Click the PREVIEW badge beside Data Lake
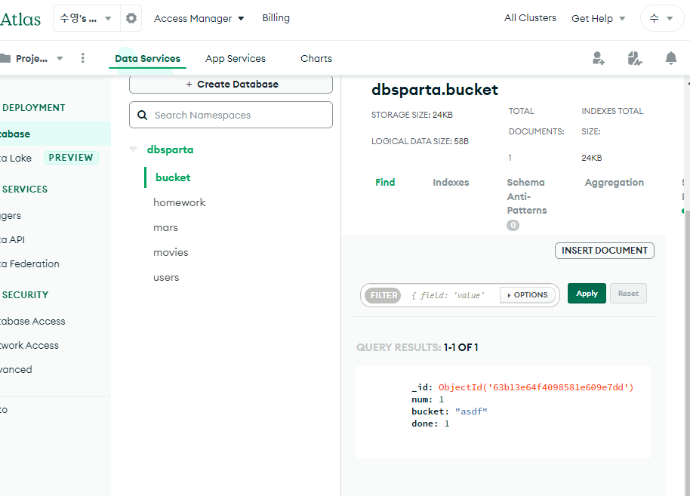The width and height of the screenshot is (690, 496). click(x=71, y=158)
